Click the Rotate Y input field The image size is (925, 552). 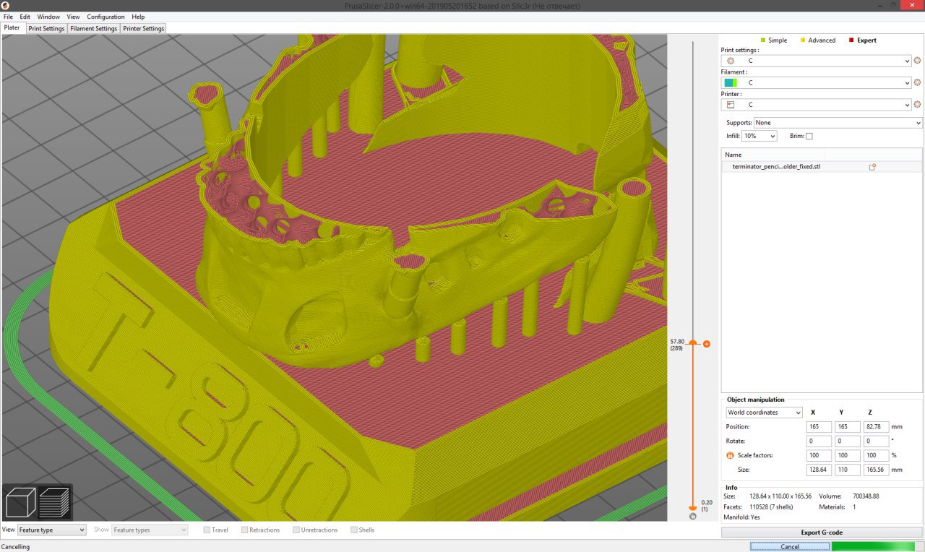tap(847, 441)
